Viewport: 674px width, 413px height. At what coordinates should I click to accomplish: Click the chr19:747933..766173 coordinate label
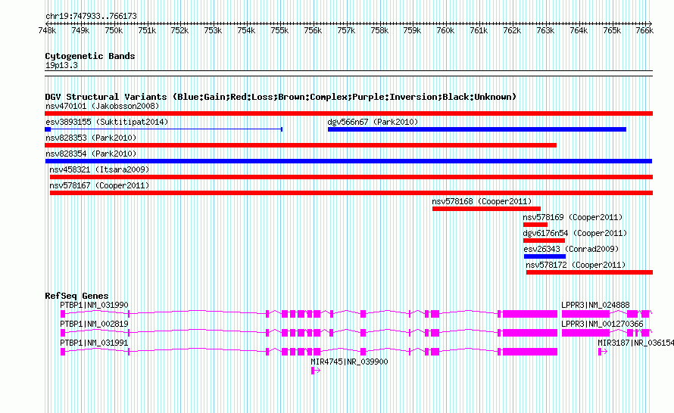point(91,16)
